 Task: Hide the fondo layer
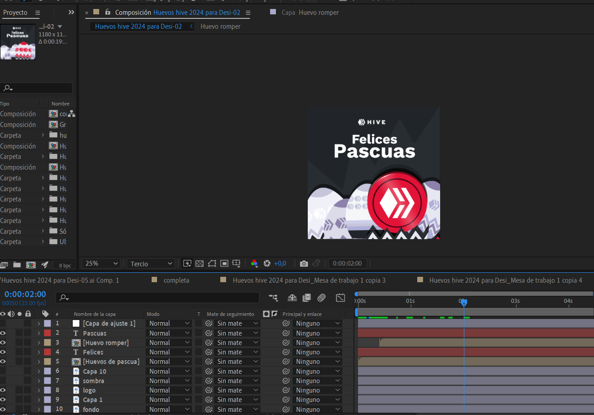click(3, 409)
